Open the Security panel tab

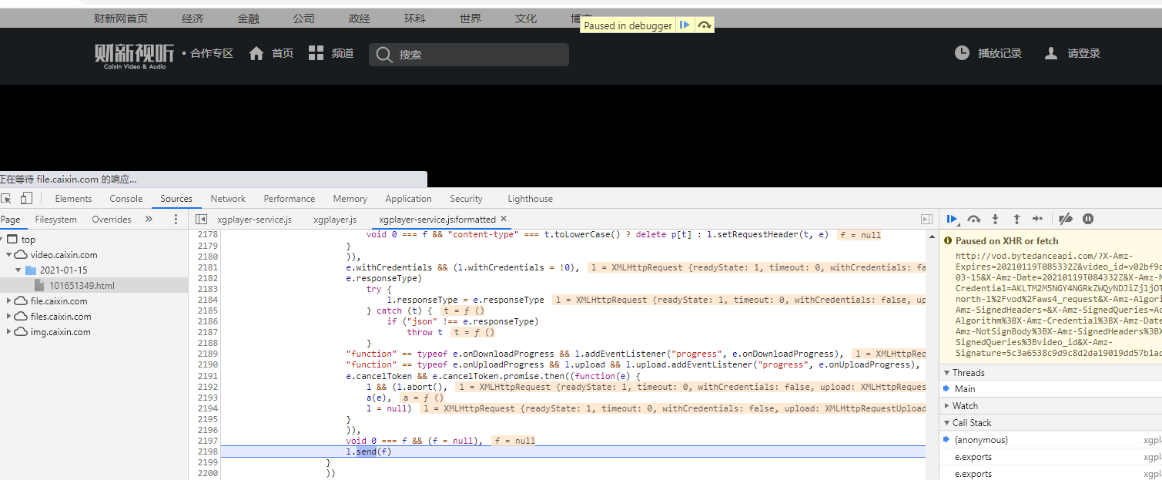tap(466, 199)
